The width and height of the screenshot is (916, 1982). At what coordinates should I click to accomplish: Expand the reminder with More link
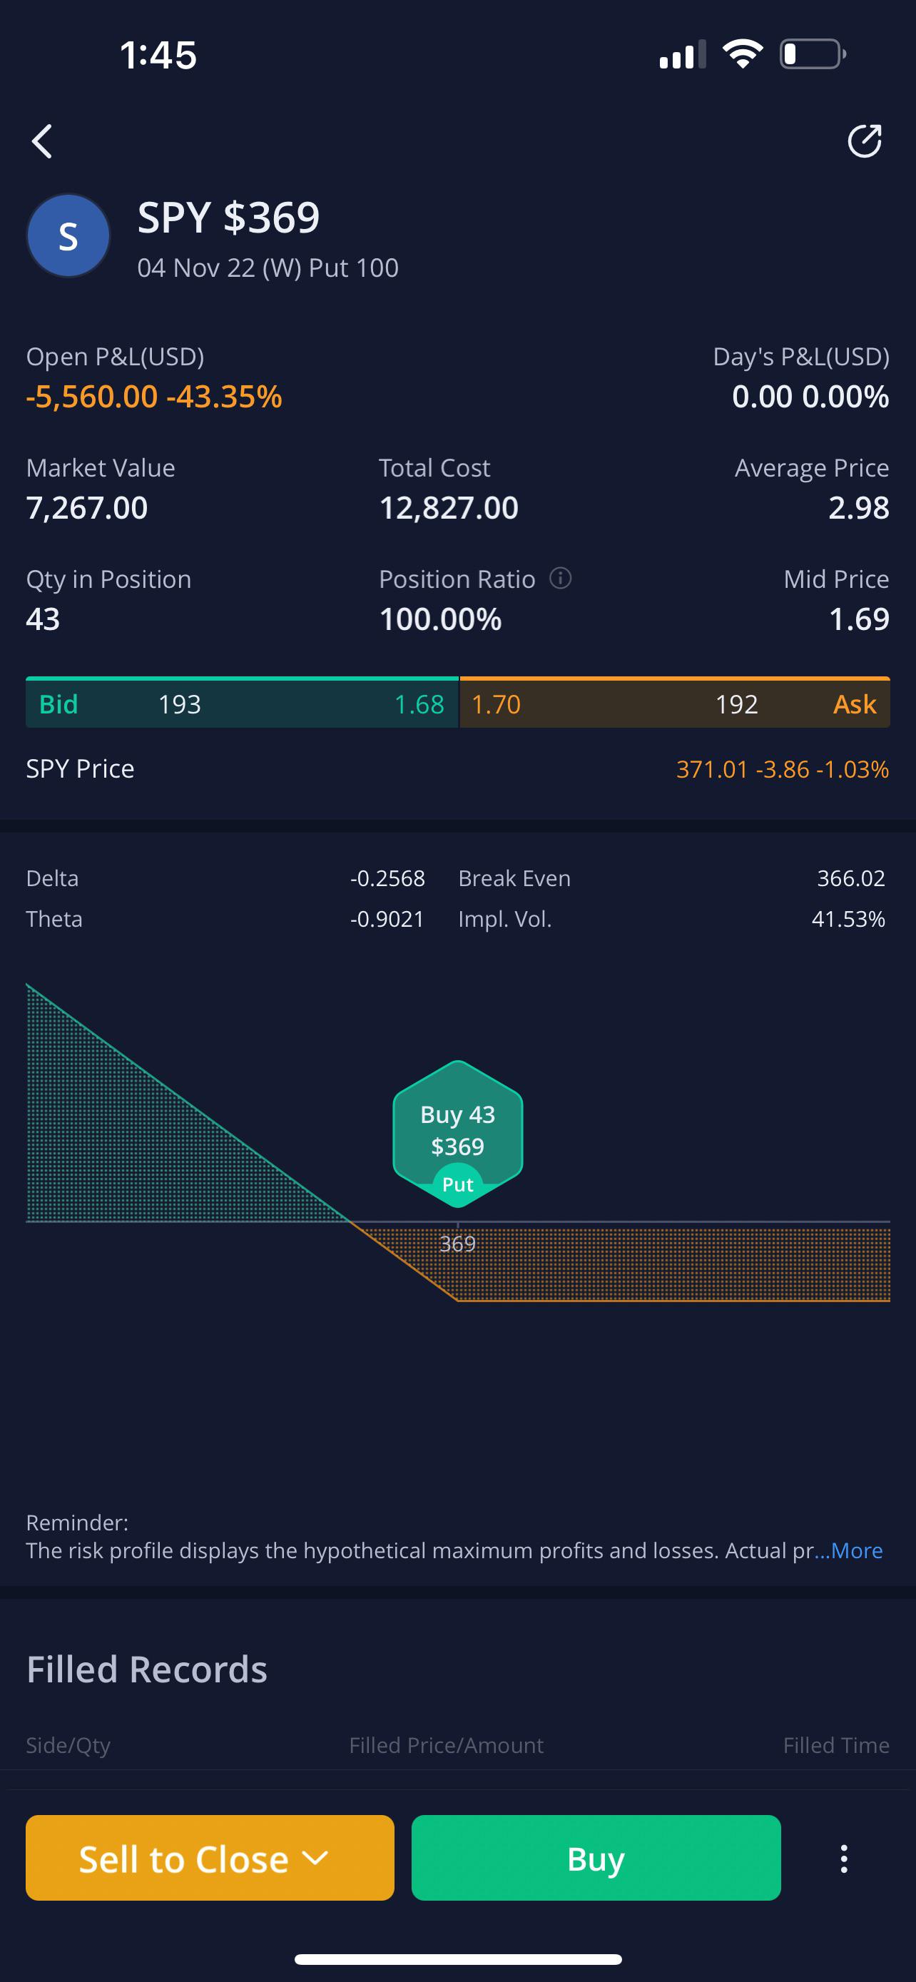coord(855,1550)
